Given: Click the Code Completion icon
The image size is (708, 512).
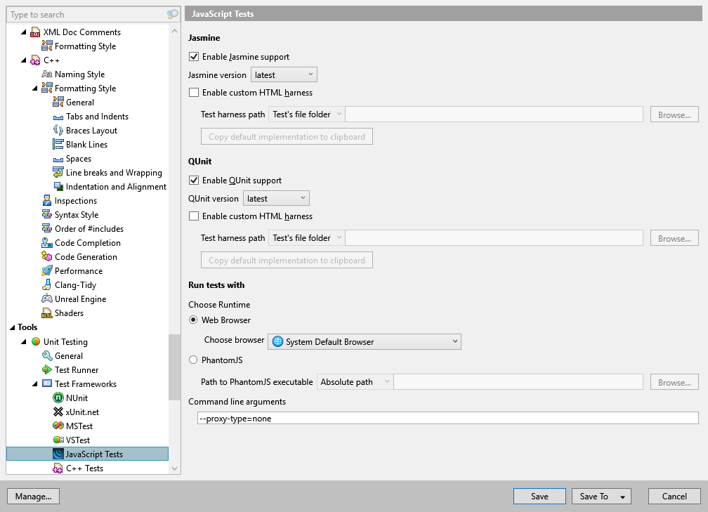Looking at the screenshot, I should 47,243.
